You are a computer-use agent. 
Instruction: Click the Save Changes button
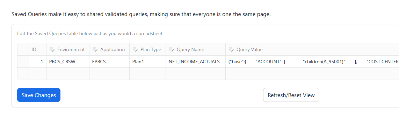[39, 95]
